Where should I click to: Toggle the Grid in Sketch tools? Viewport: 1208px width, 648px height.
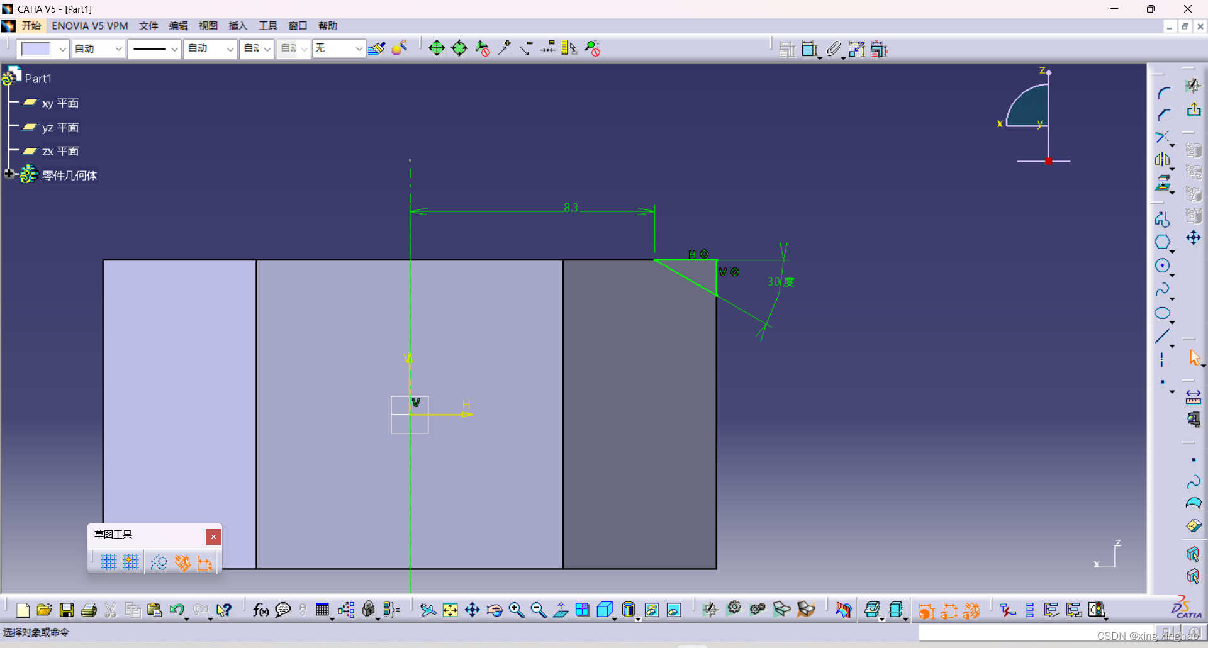click(108, 562)
